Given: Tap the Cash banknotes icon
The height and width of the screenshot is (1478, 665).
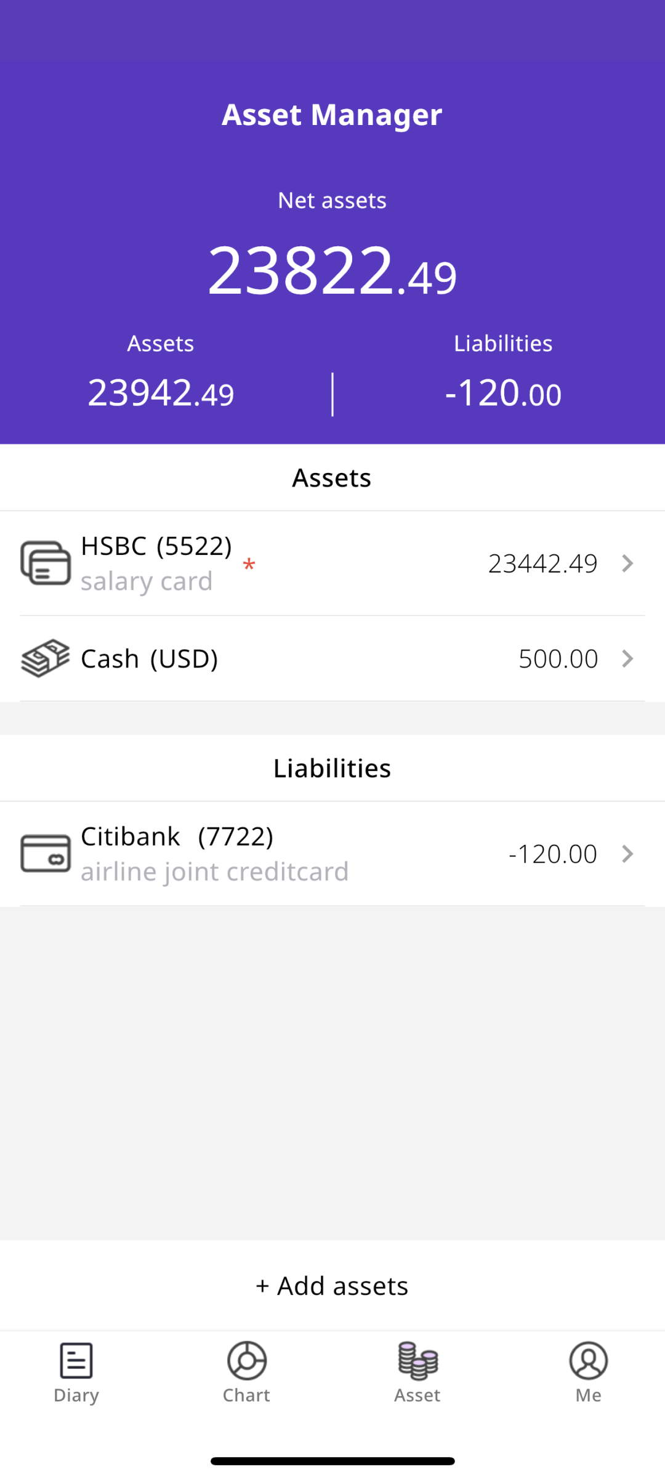Looking at the screenshot, I should pyautogui.click(x=46, y=658).
